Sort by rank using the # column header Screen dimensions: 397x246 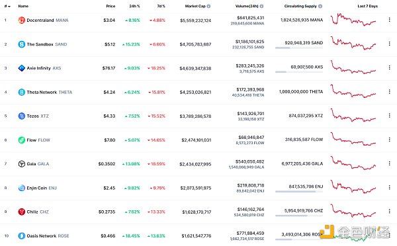pos(7,6)
